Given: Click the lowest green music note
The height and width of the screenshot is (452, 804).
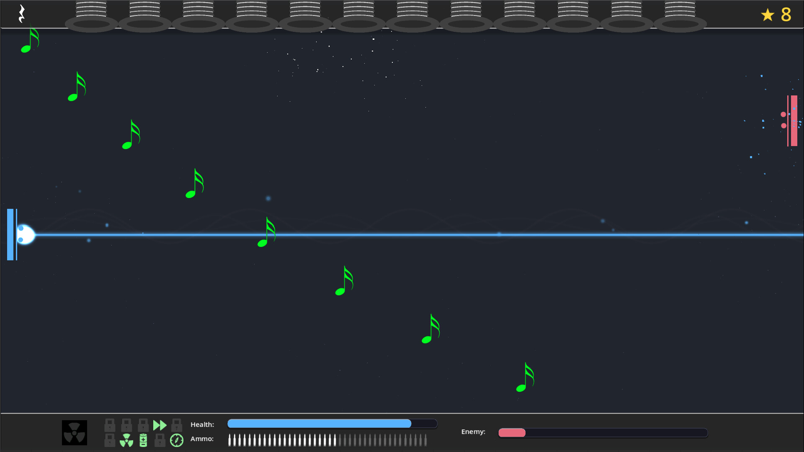Looking at the screenshot, I should 525,377.
